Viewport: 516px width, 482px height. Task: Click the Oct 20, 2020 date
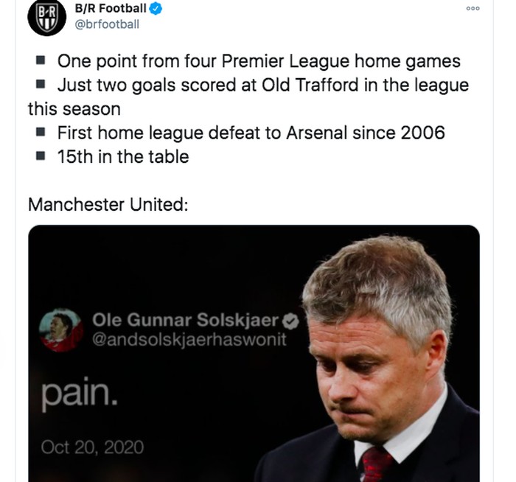(92, 447)
